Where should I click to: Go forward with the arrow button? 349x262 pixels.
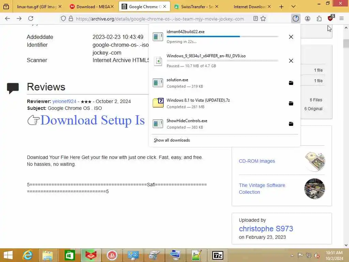(19, 18)
